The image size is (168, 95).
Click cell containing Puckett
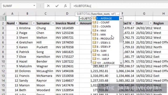(45, 47)
